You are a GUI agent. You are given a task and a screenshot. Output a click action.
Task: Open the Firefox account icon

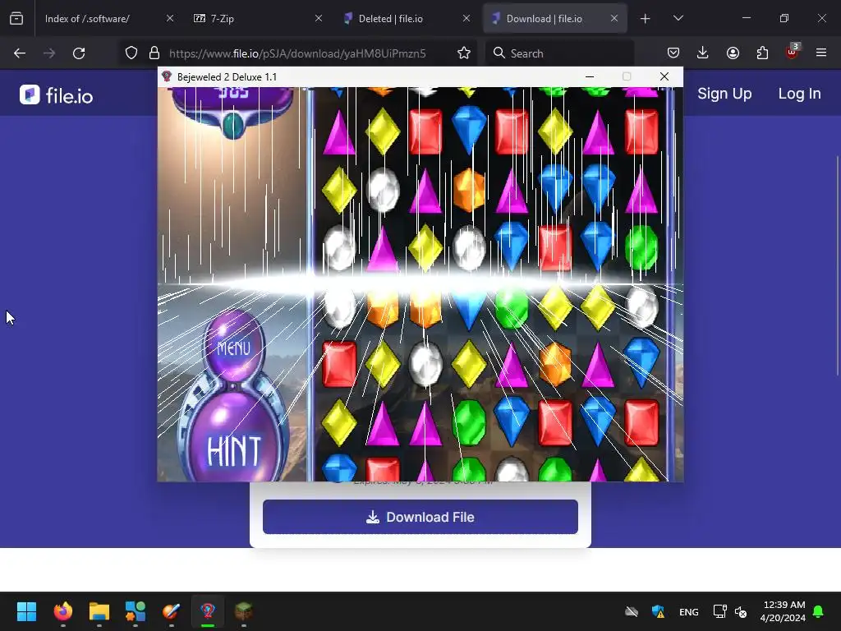[733, 53]
